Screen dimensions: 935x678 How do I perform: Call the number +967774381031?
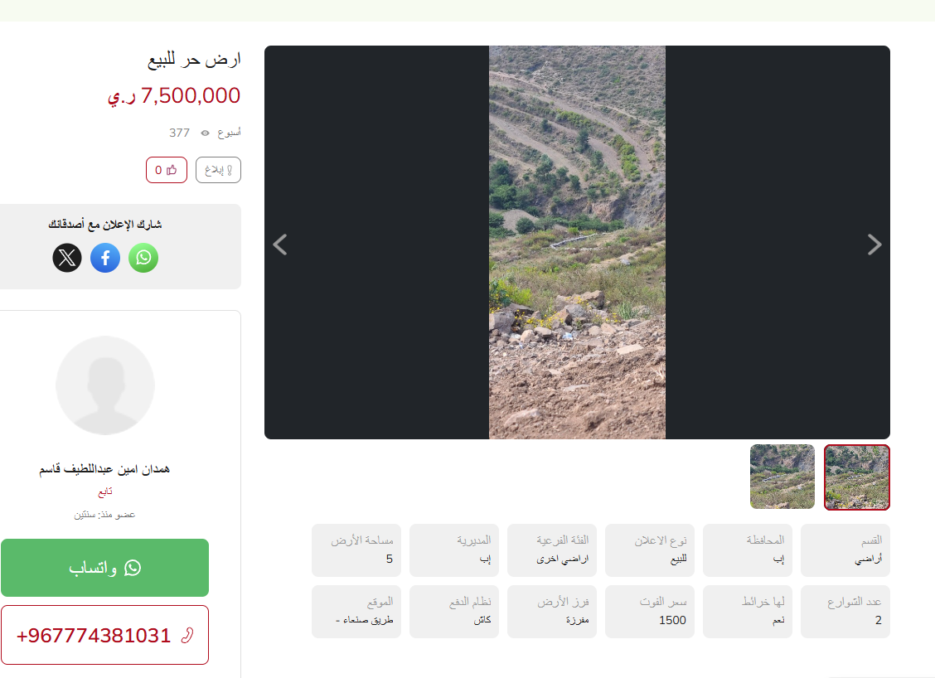(105, 635)
